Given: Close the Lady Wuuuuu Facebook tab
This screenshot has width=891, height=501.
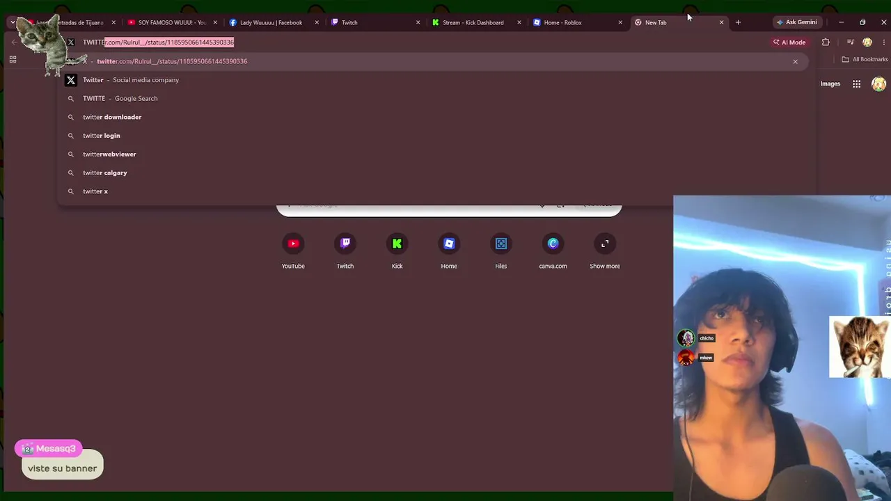Looking at the screenshot, I should 317,22.
